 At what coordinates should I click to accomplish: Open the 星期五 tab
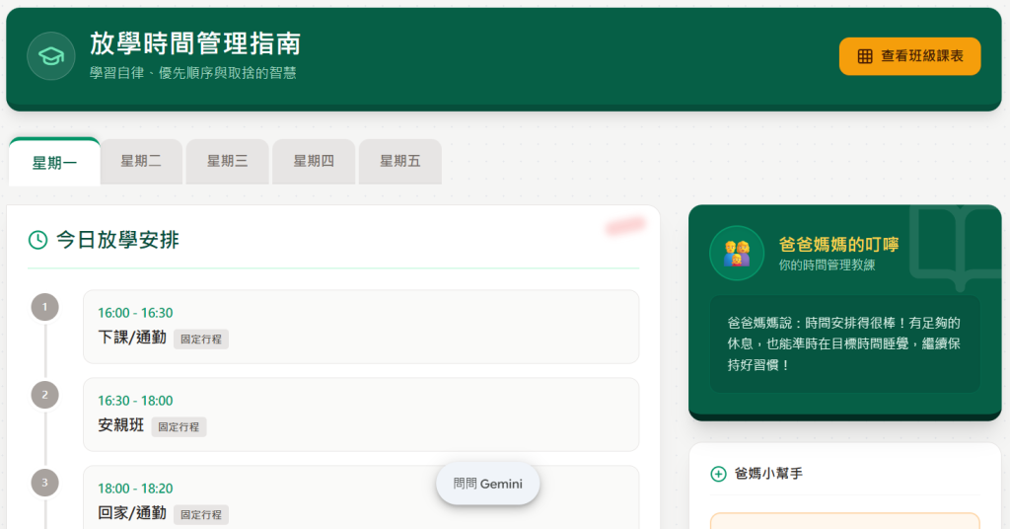pyautogui.click(x=400, y=161)
